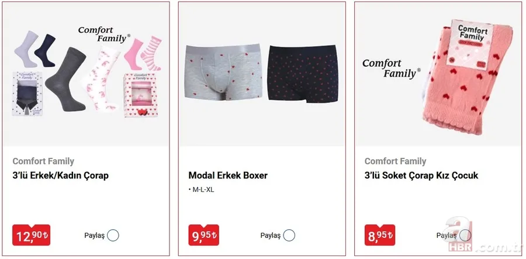The height and width of the screenshot is (259, 526).
Task: Open the Modal Erkek Boxer title
Action: coord(228,175)
